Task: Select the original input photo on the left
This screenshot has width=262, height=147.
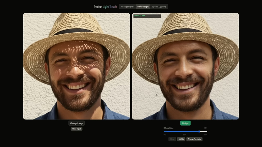Action: point(77,66)
